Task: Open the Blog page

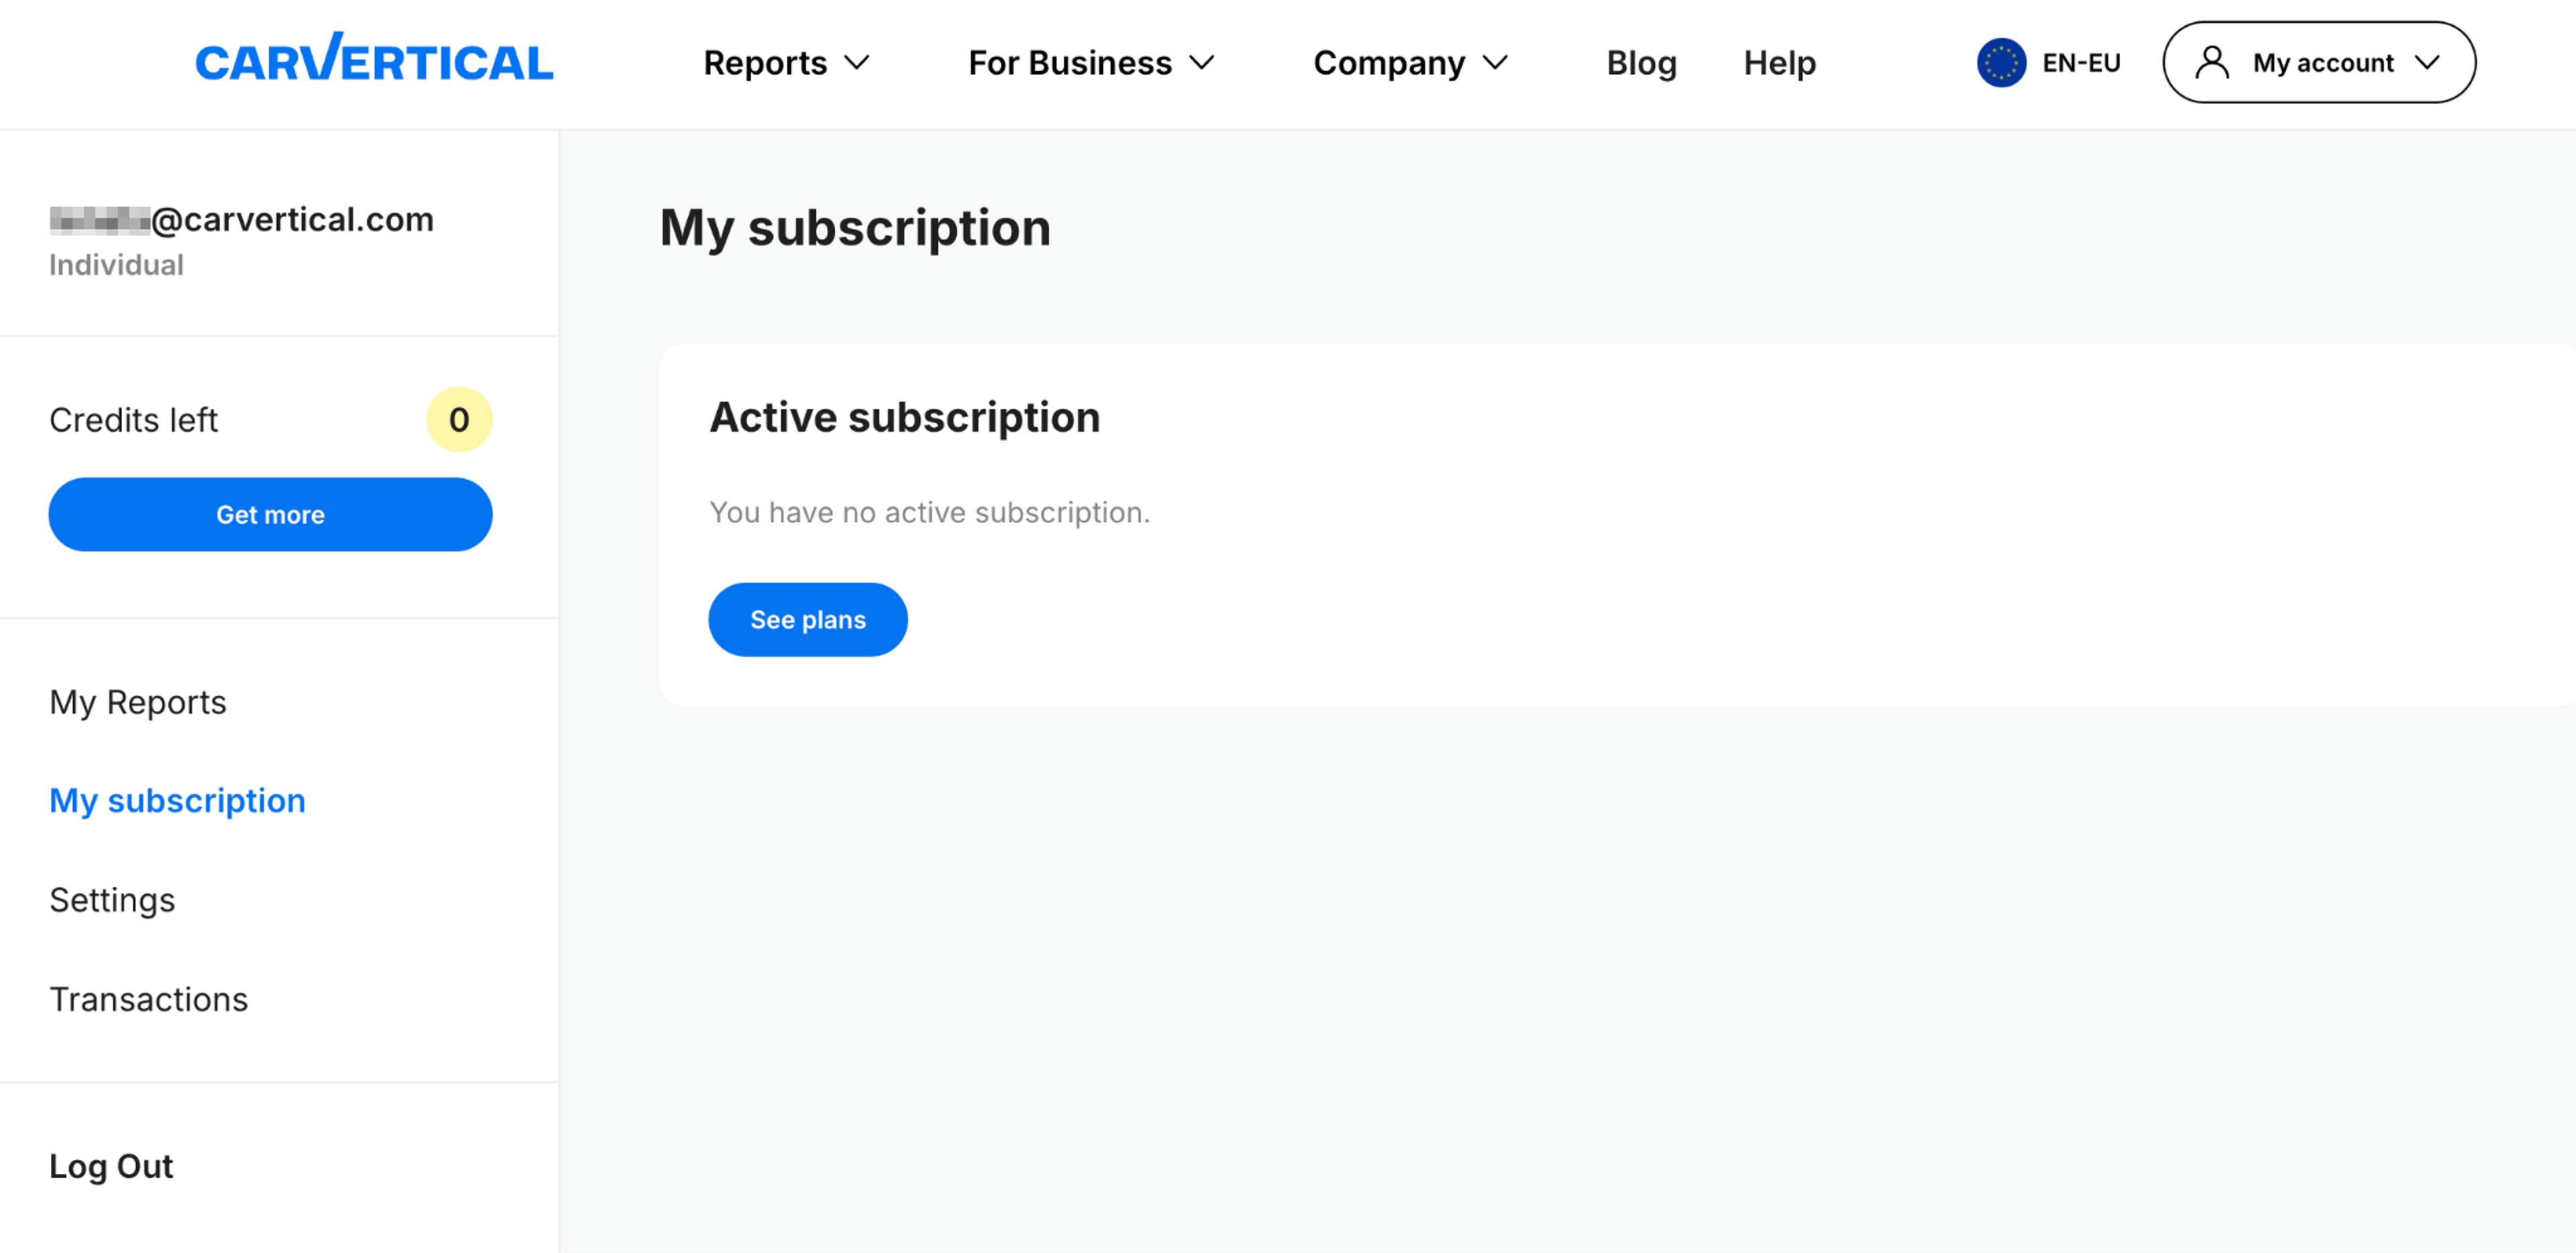Action: click(1641, 63)
